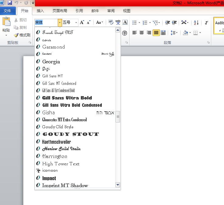The height and width of the screenshot is (205, 224).
Task: Click the font list scroll down arrow
Action: [x=118, y=185]
